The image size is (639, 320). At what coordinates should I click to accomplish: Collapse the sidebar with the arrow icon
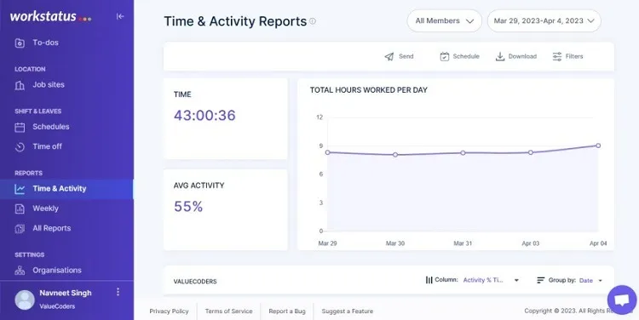[x=120, y=16]
